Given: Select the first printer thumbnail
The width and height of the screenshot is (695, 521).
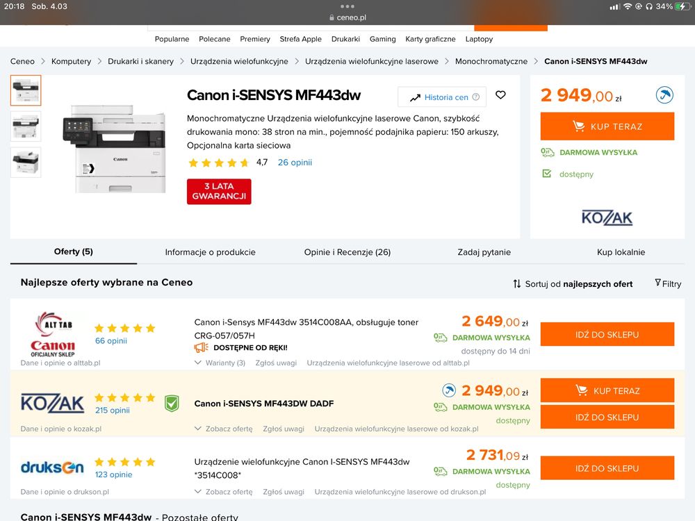Looking at the screenshot, I should click(x=26, y=90).
